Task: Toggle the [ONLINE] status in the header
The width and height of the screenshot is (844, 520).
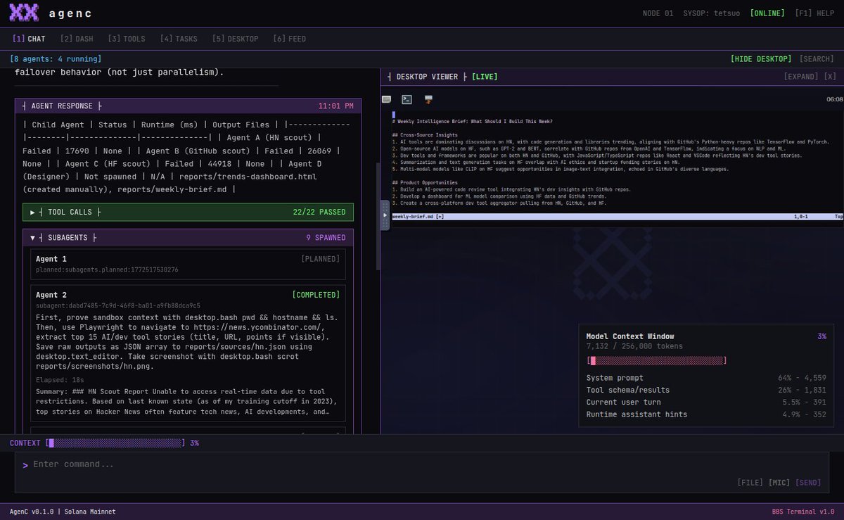Action: (766, 12)
